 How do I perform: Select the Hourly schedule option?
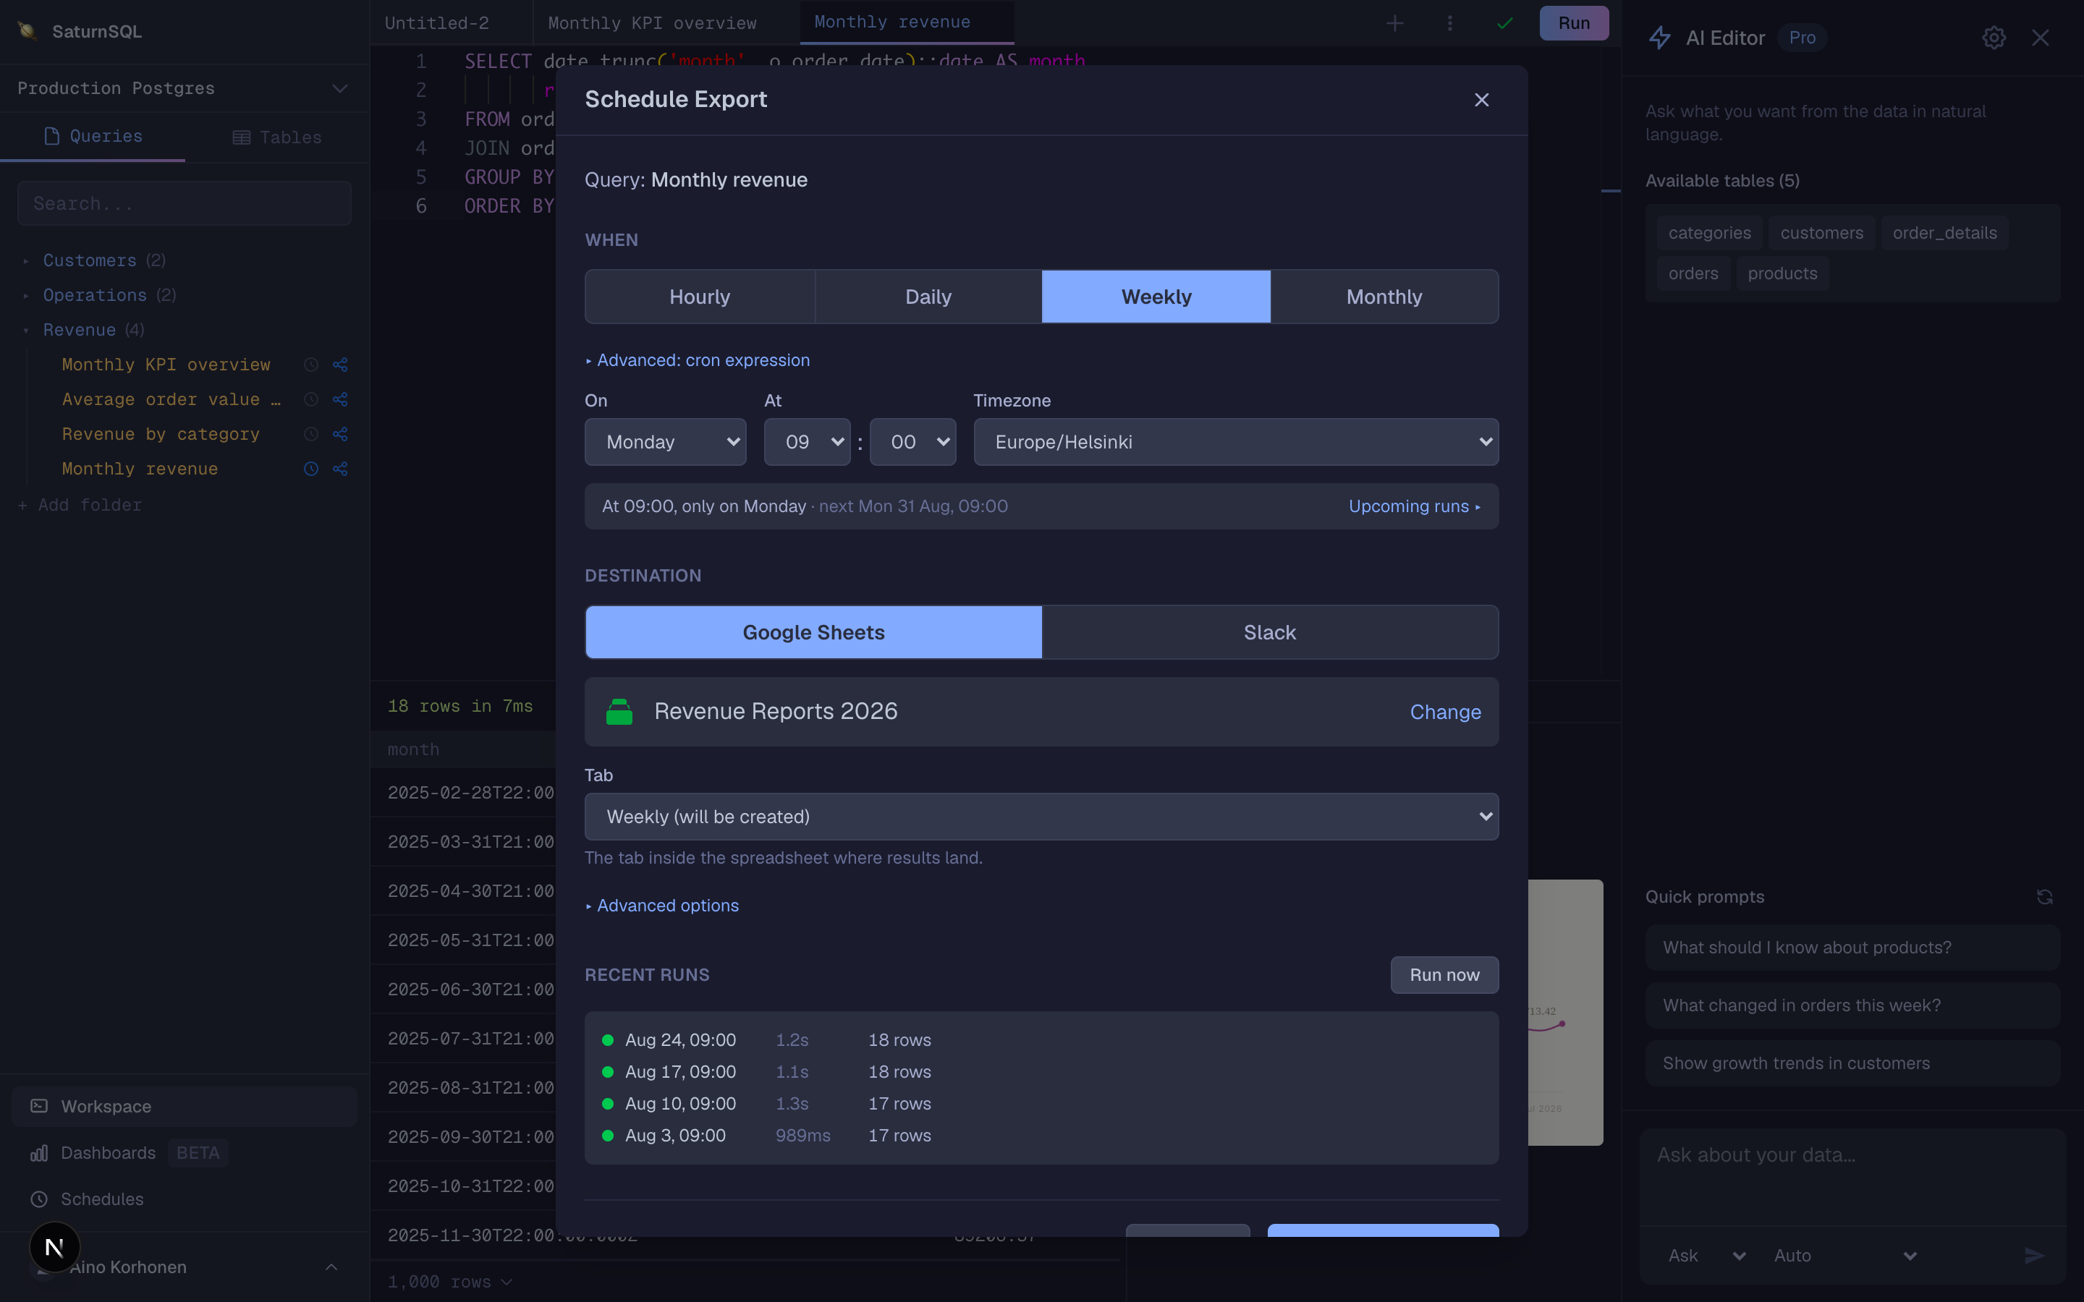click(x=699, y=297)
